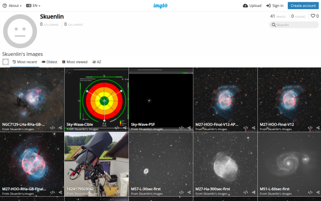This screenshot has width=321, height=201.
Task: Open the M27-HOO-Final-V12 thumbnail
Action: [x=289, y=100]
